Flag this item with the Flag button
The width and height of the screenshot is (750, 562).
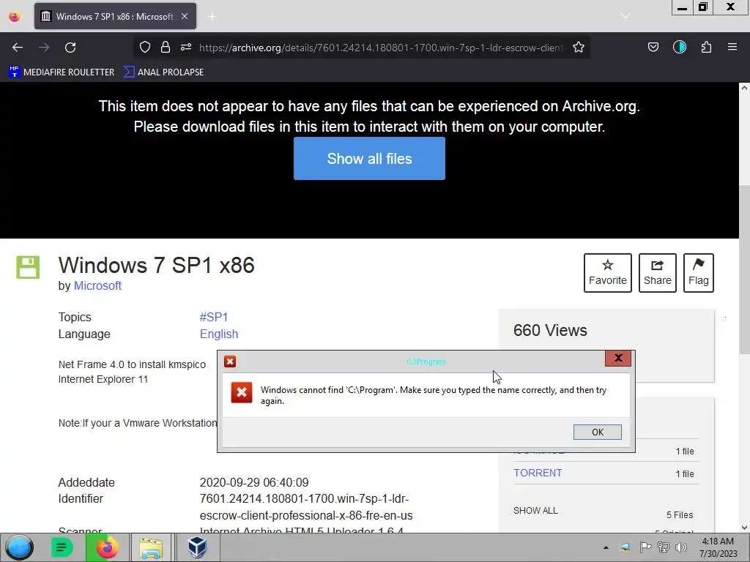click(x=698, y=273)
